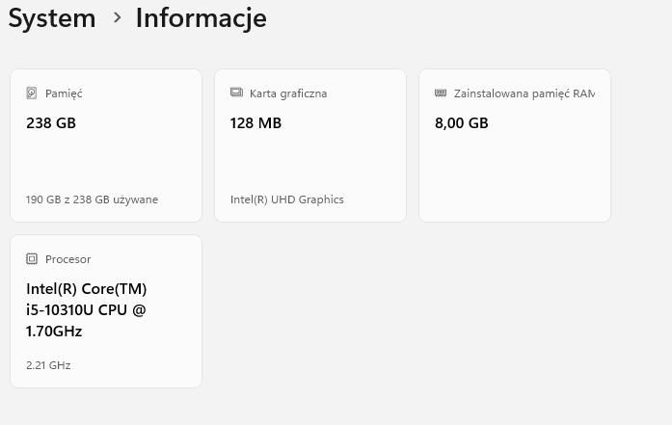Select the Procesor card label
672x425 pixels.
[67, 259]
